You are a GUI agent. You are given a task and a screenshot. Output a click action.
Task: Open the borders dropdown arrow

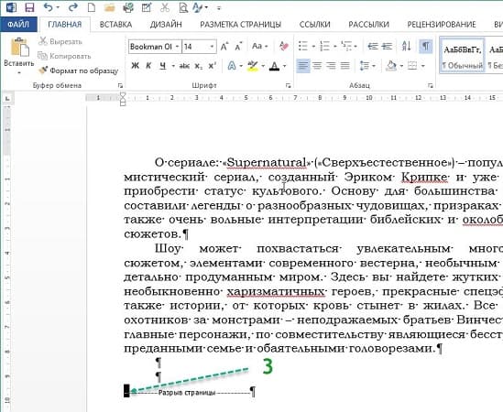point(423,66)
